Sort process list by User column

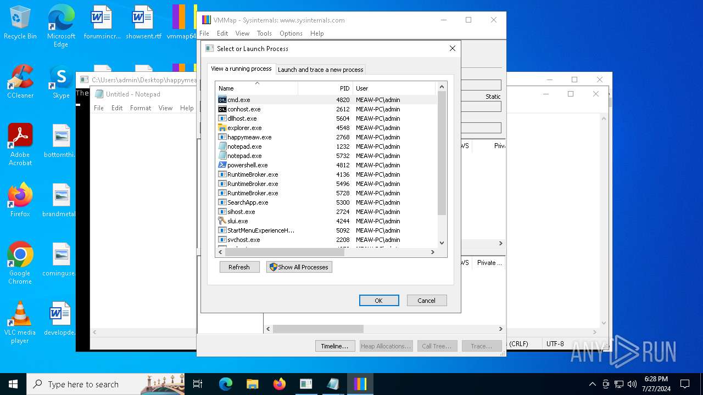[x=394, y=88]
